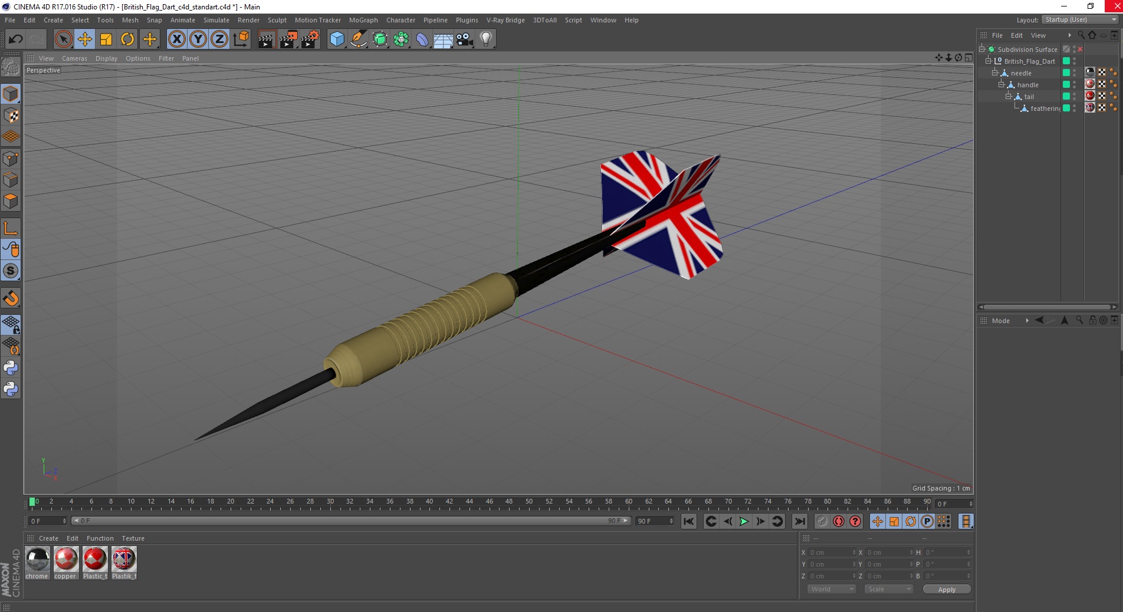This screenshot has height=612, width=1123.
Task: Click Render View clapperboard icon
Action: pyautogui.click(x=267, y=40)
